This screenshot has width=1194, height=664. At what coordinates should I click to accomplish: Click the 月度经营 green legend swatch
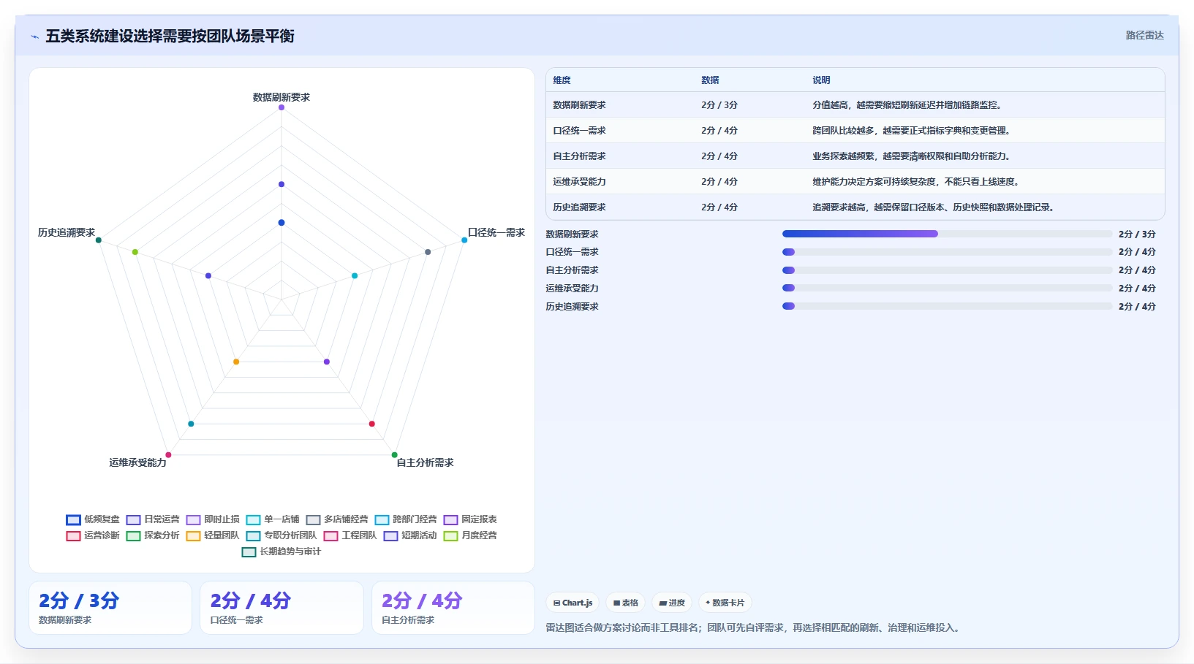[450, 536]
